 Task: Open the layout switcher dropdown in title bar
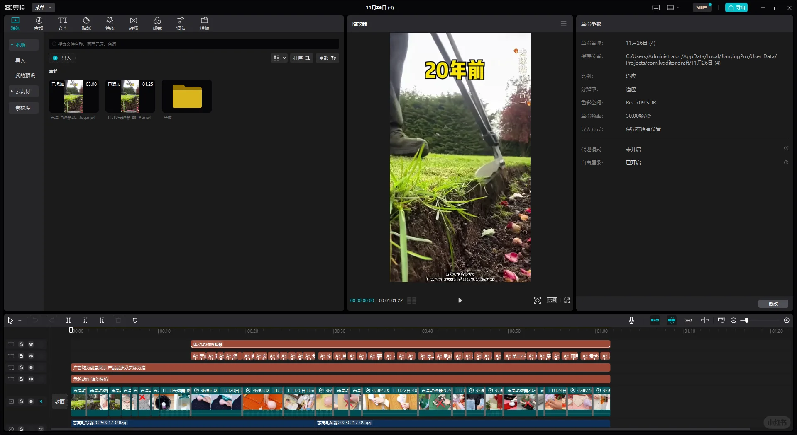click(673, 7)
